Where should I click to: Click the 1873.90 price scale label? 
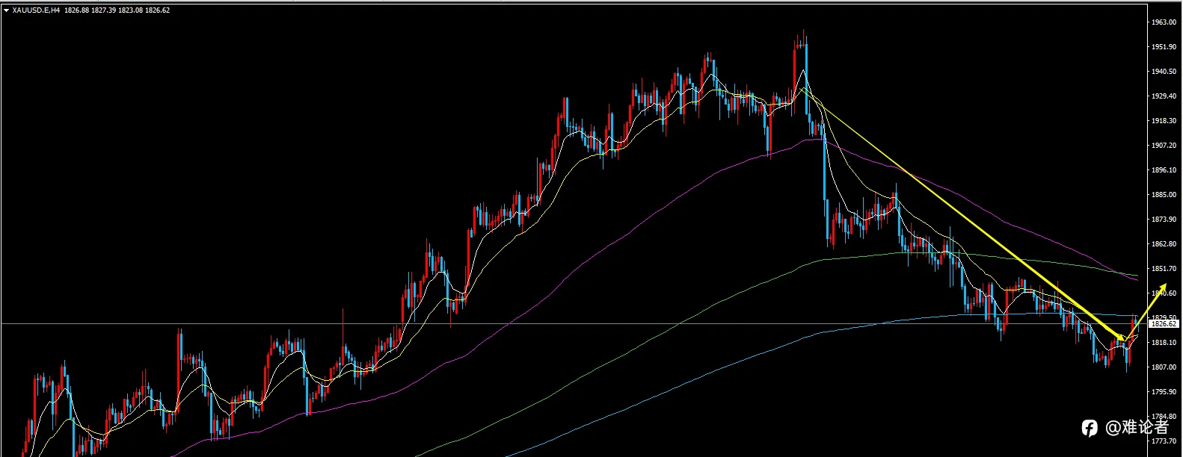pyautogui.click(x=1164, y=220)
